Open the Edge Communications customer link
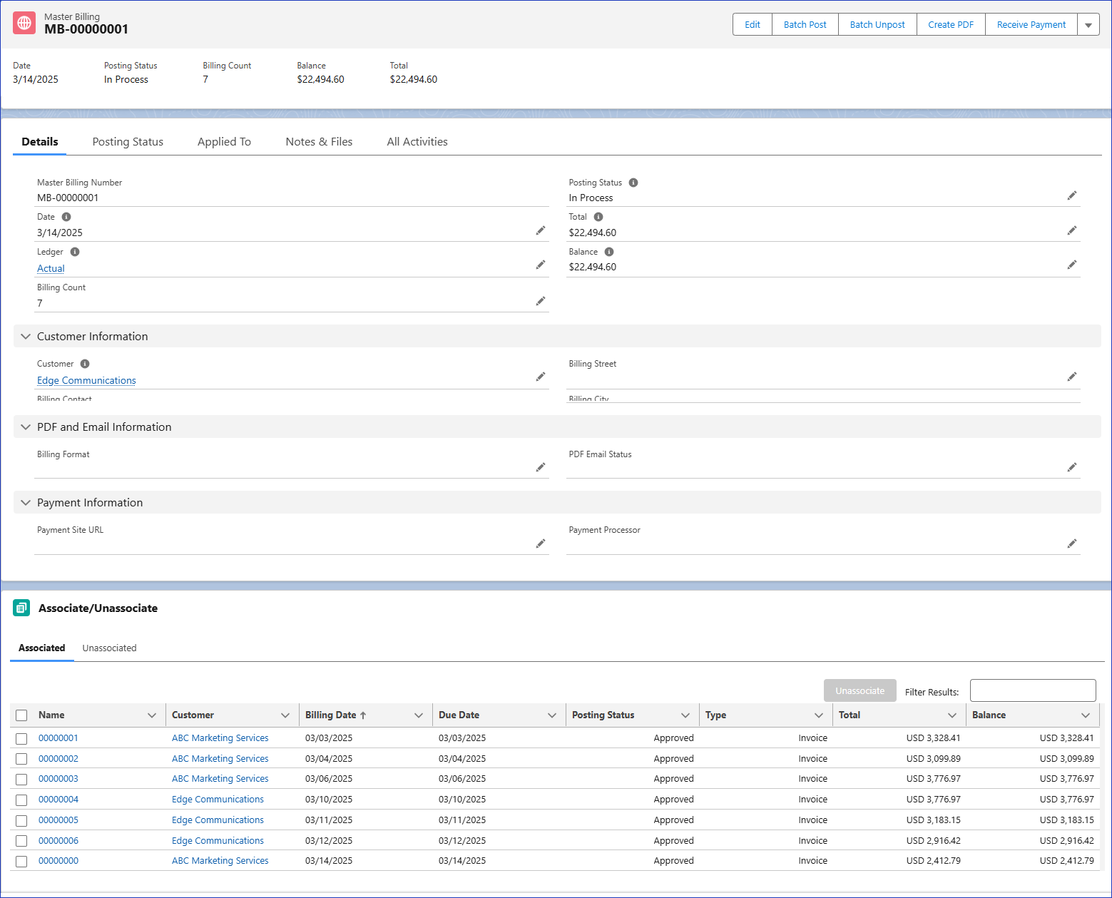 (x=86, y=381)
